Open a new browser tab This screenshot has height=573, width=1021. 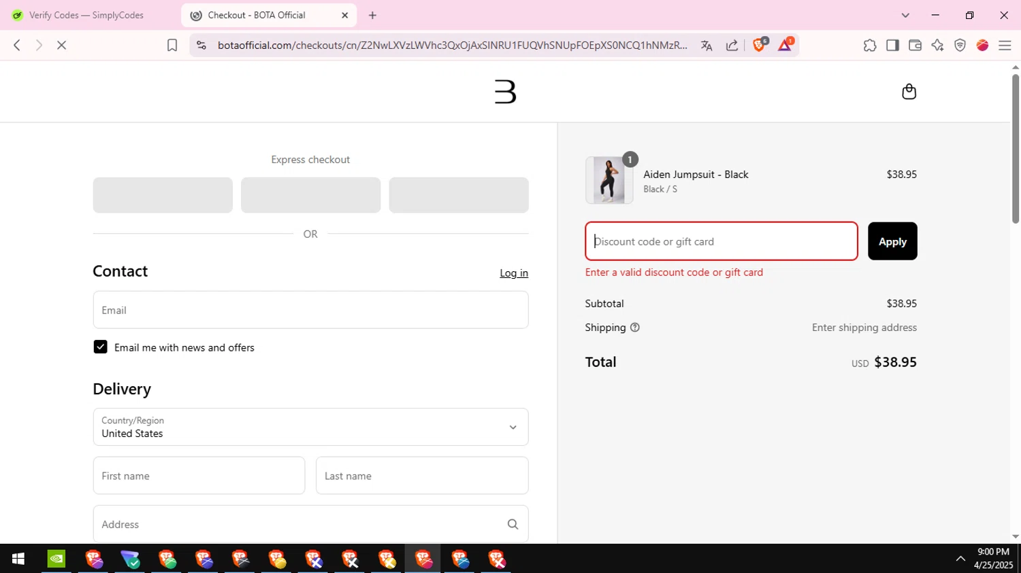(x=372, y=15)
